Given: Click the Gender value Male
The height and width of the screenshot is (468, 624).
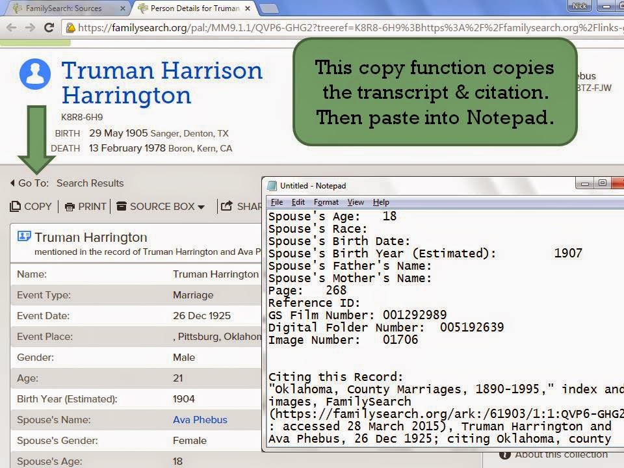Looking at the screenshot, I should point(184,357).
